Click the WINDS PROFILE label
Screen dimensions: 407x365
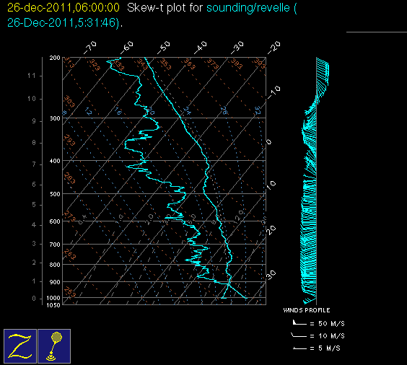click(x=307, y=310)
